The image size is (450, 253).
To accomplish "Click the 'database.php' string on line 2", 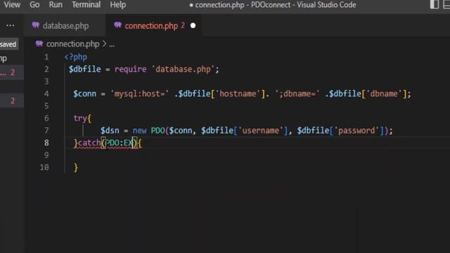I will (x=183, y=69).
